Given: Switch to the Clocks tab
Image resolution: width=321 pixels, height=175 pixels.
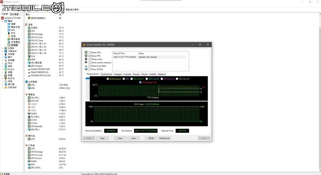Looking at the screenshot, I should pos(144,74).
